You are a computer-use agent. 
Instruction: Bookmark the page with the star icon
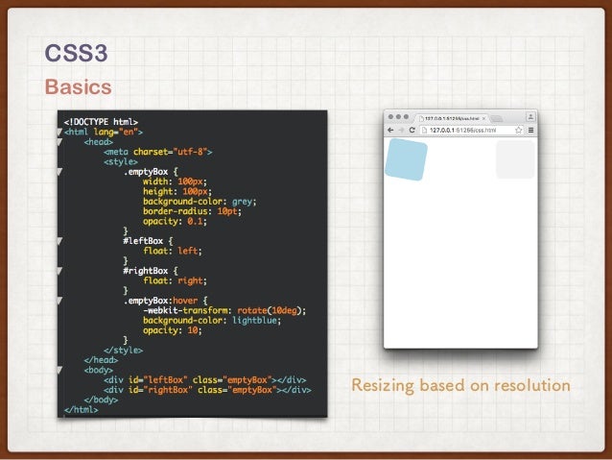[x=518, y=131]
